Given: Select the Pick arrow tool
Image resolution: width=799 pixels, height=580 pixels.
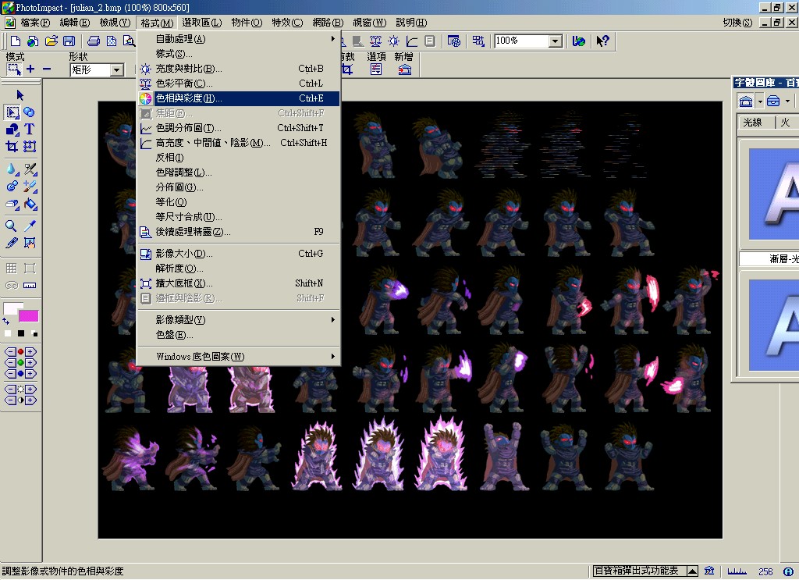Looking at the screenshot, I should 20,94.
